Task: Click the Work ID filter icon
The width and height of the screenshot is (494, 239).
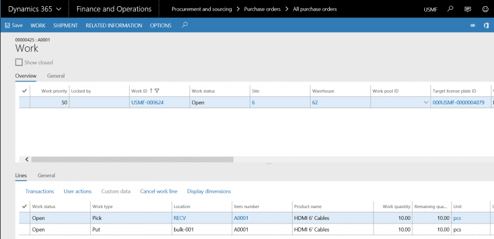Action: point(157,91)
